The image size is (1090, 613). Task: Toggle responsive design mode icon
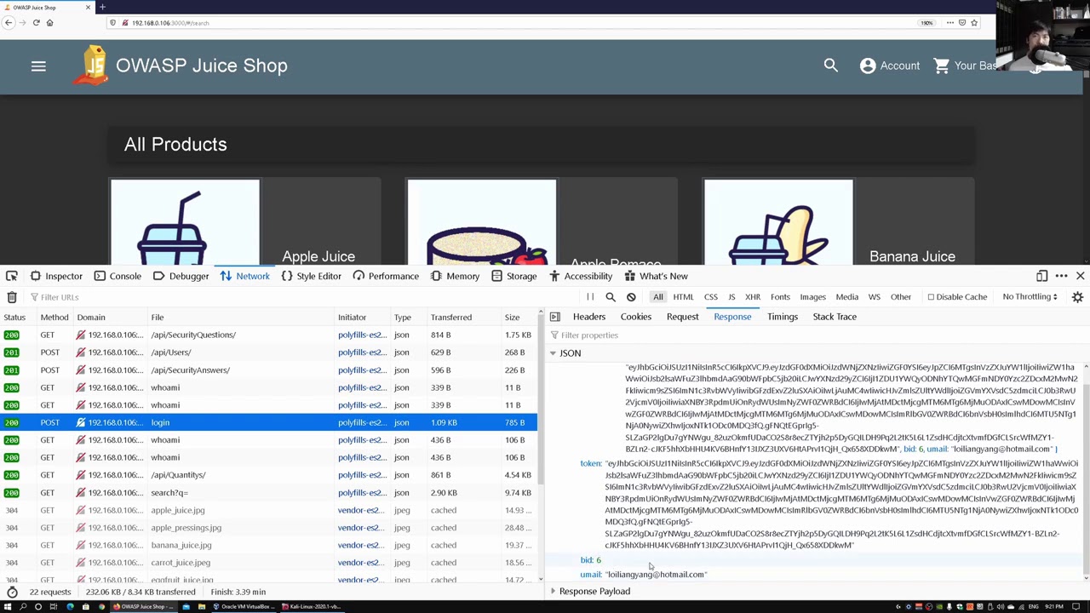coord(1041,276)
